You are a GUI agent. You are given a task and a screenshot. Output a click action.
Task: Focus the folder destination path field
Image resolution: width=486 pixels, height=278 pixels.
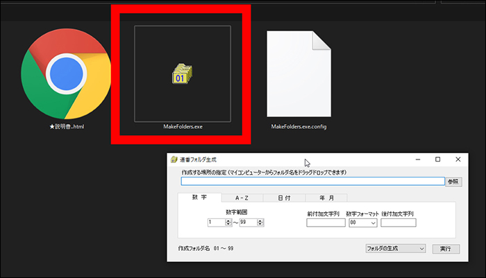(312, 182)
